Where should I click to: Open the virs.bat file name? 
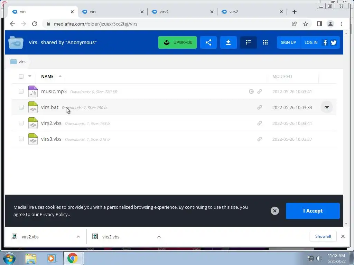point(50,107)
